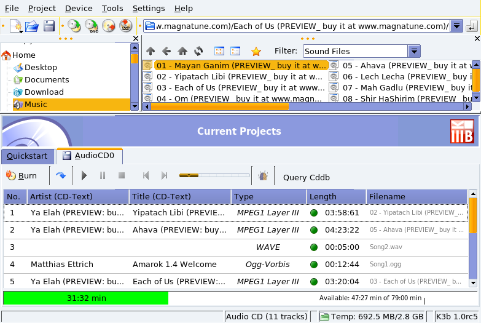Pause audio playback

click(x=103, y=175)
